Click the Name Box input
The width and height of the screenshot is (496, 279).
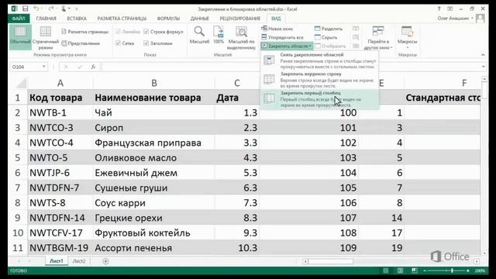26,67
